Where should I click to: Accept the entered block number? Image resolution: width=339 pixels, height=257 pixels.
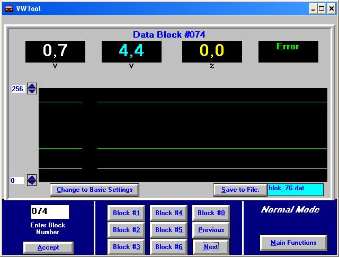(48, 247)
